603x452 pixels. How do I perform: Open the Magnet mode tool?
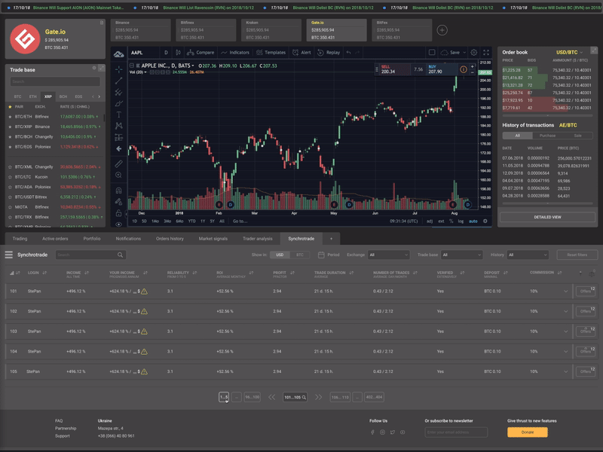pyautogui.click(x=117, y=188)
